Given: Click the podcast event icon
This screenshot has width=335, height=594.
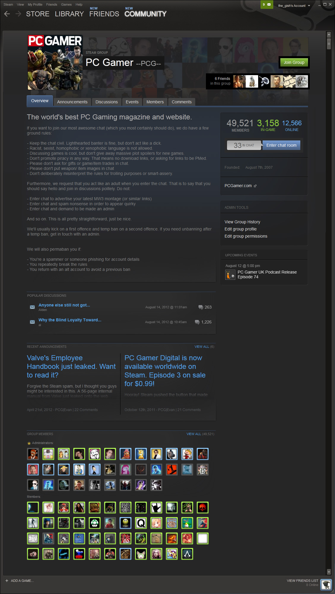Looking at the screenshot, I should [230, 275].
